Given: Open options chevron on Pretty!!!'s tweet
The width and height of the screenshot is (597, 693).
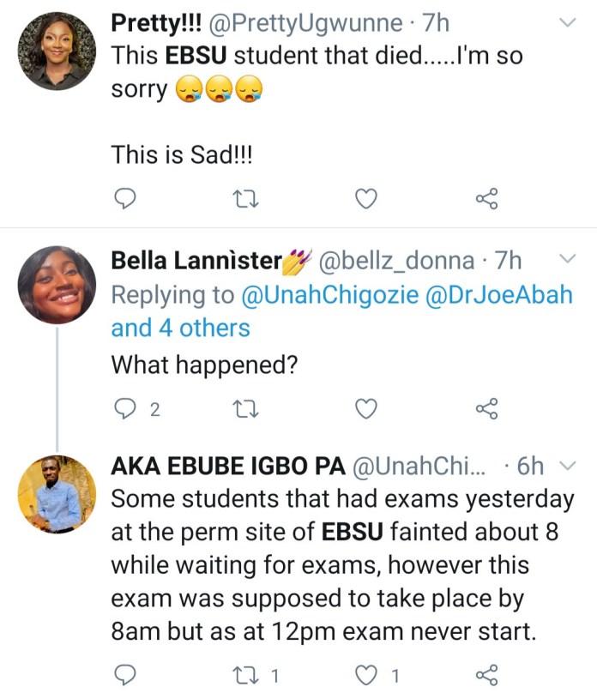Looking at the screenshot, I should (x=568, y=23).
